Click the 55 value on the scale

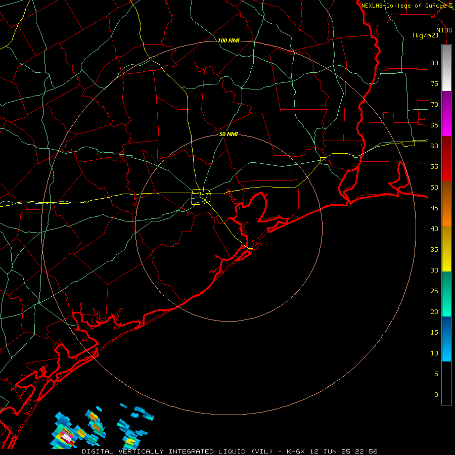pos(434,166)
